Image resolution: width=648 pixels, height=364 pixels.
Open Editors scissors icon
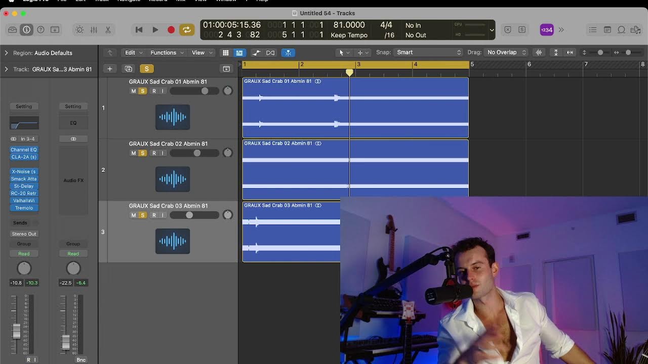[108, 30]
